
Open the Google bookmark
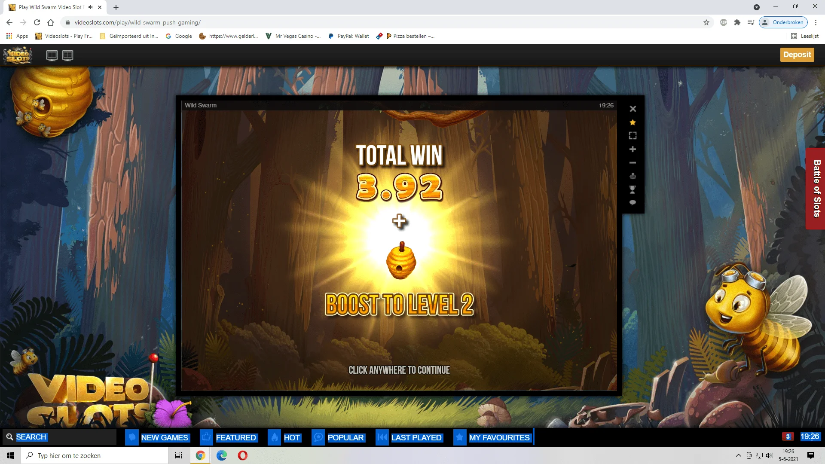pos(179,36)
